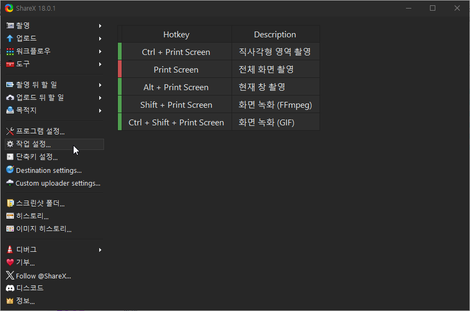The width and height of the screenshot is (470, 311).
Task: Open 프로그램 설정... dialog
Action: [x=54, y=131]
